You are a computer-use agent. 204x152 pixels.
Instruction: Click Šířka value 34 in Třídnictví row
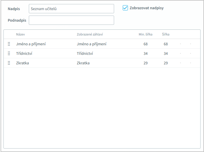[166, 54]
